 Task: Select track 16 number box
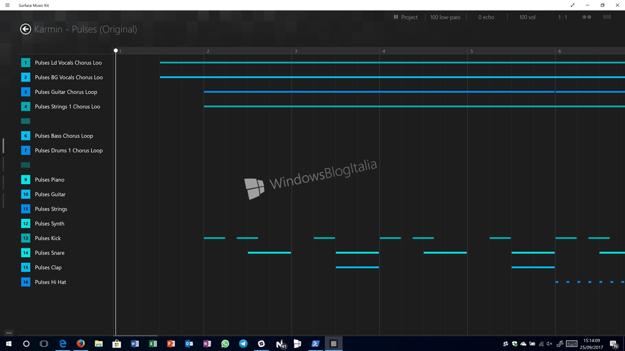(25, 282)
